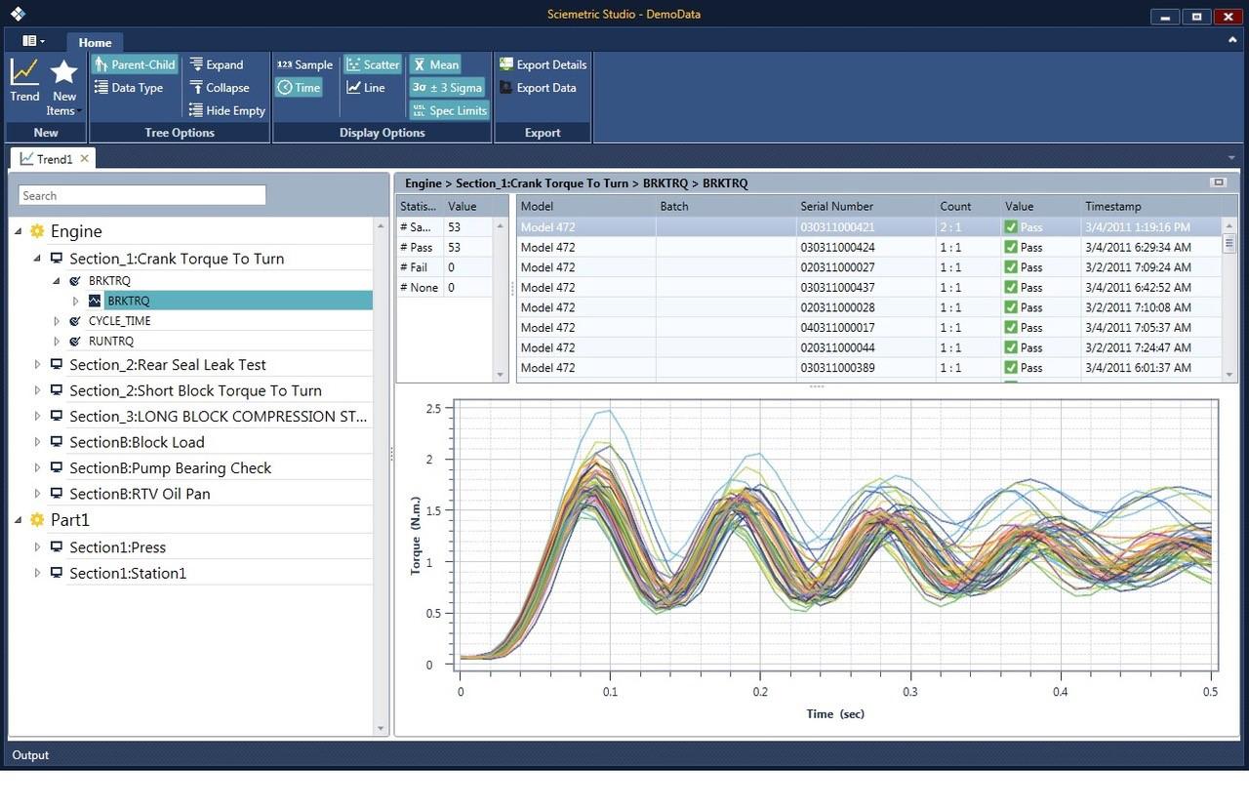This screenshot has width=1249, height=808.
Task: Collapse Section_1:Crank Torque To Turn node
Action: pyautogui.click(x=37, y=259)
